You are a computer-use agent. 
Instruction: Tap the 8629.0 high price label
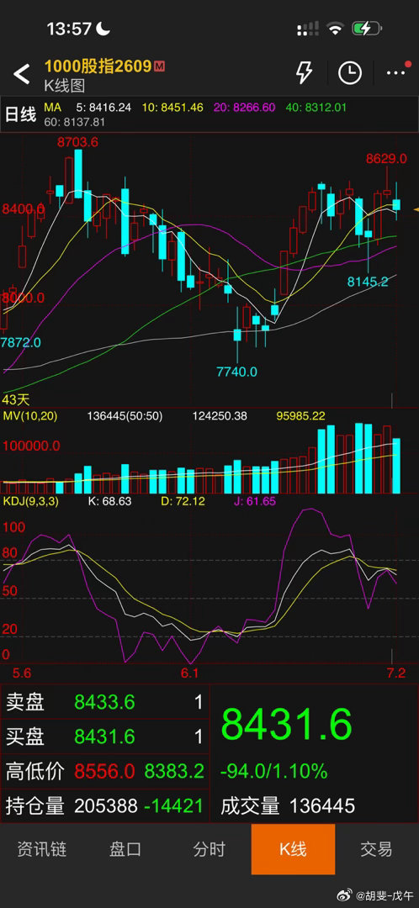tap(386, 158)
